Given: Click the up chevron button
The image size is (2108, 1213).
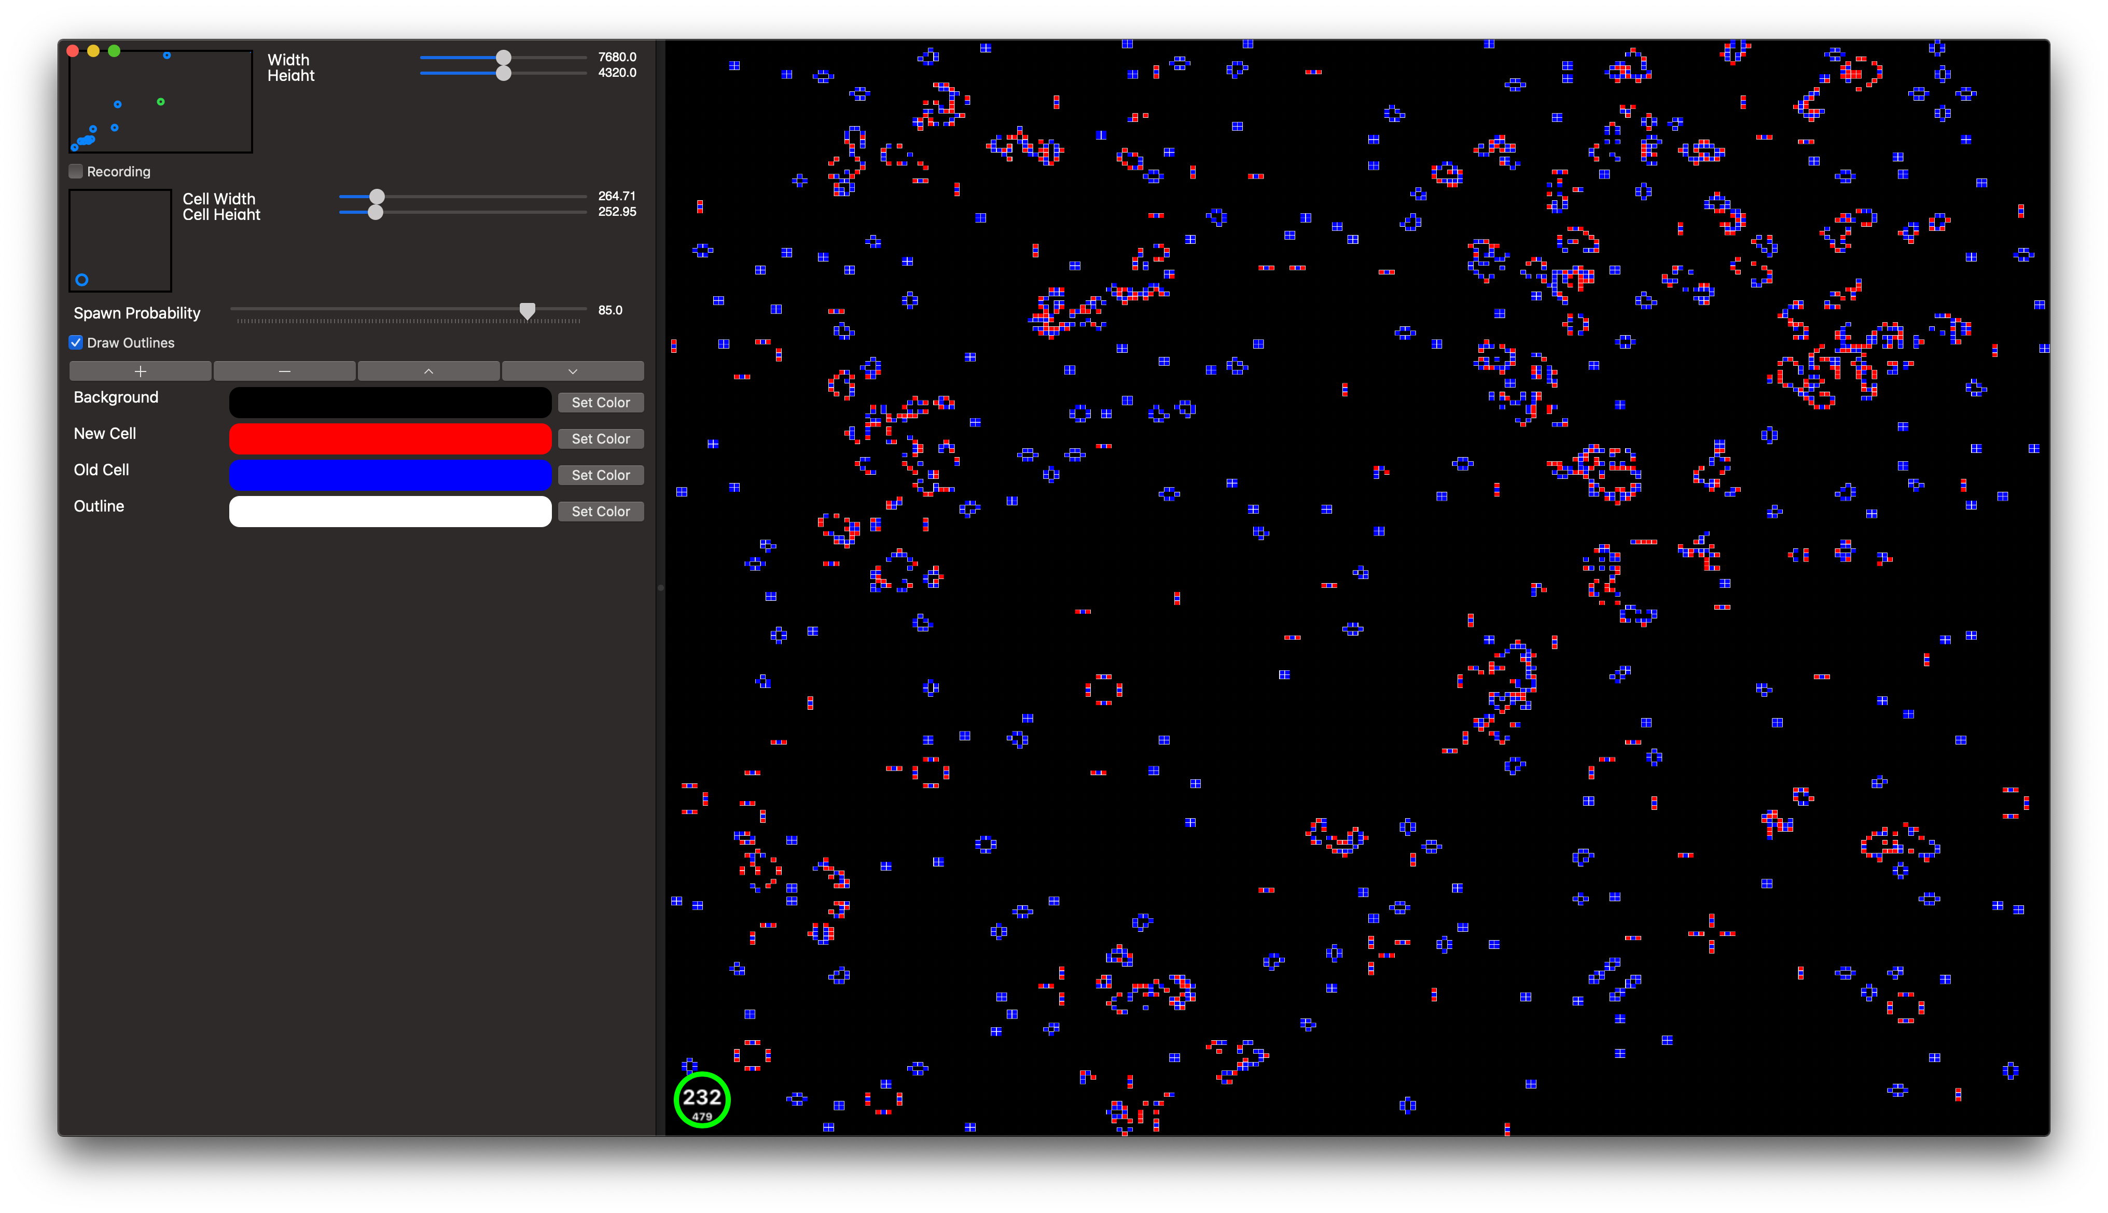Looking at the screenshot, I should point(428,371).
